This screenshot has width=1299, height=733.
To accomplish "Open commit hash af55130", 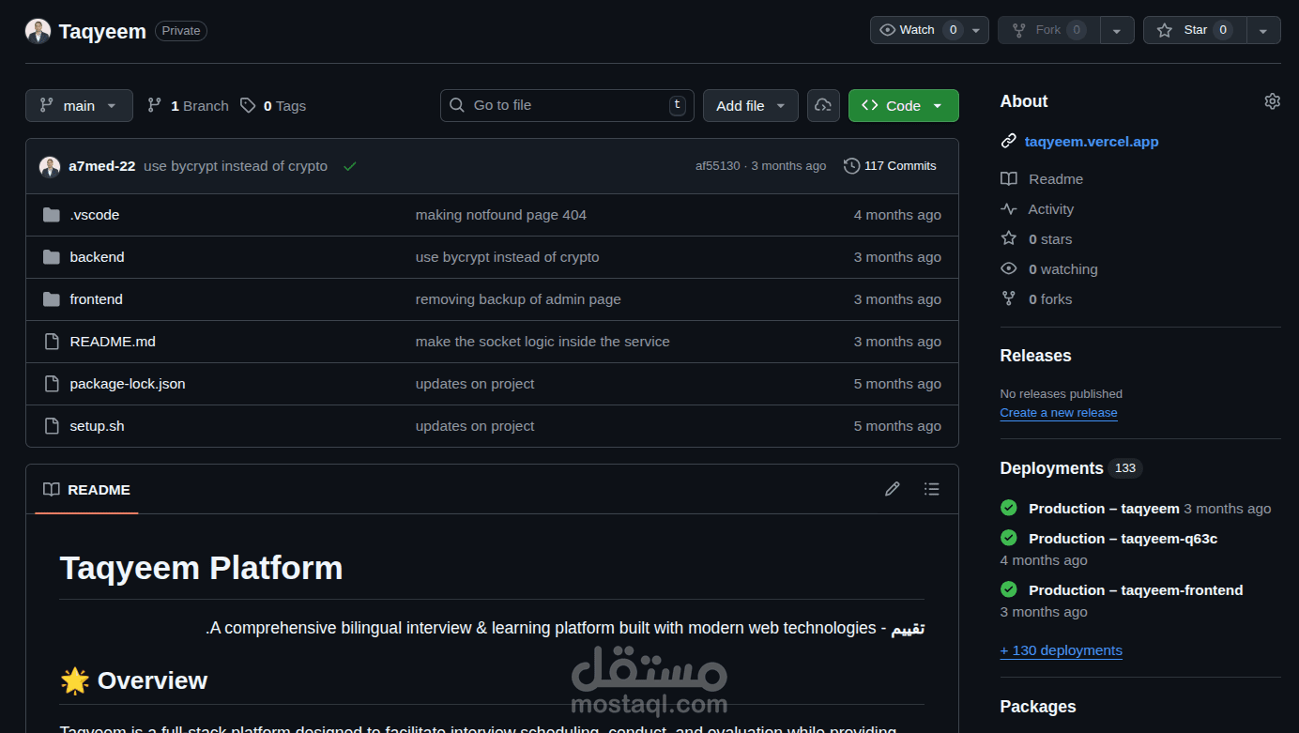I will 717,166.
